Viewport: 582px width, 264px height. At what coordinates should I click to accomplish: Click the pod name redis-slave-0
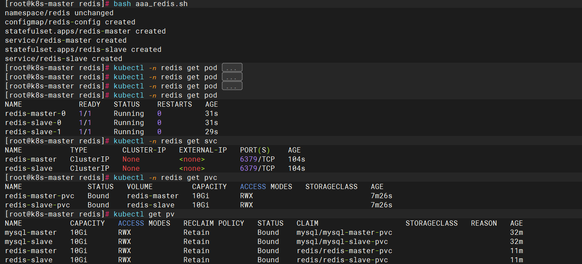pos(33,122)
